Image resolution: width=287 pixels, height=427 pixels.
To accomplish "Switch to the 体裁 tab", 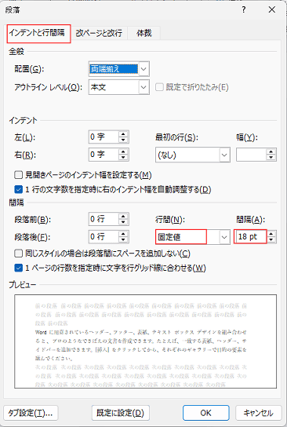I will [x=144, y=33].
